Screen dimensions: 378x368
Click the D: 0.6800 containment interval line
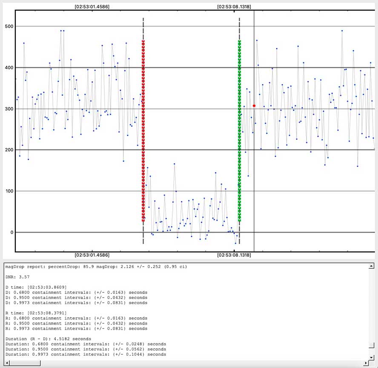pos(76,293)
